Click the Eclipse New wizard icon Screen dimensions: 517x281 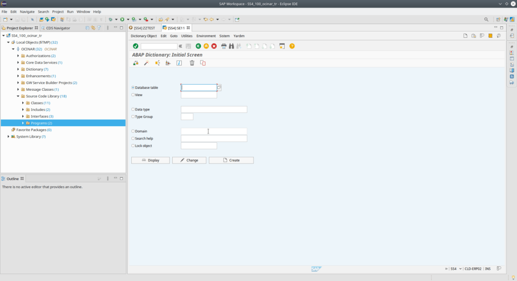tap(5, 20)
